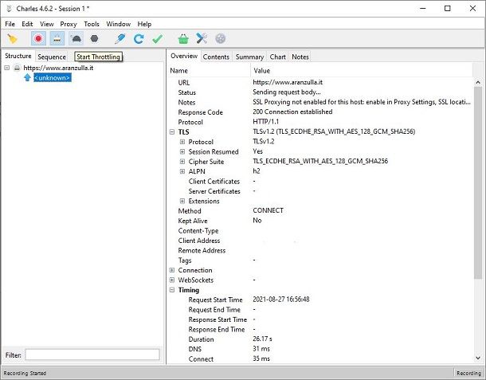The height and width of the screenshot is (380, 486).
Task: Repeat the selected request
Action: coord(139,39)
